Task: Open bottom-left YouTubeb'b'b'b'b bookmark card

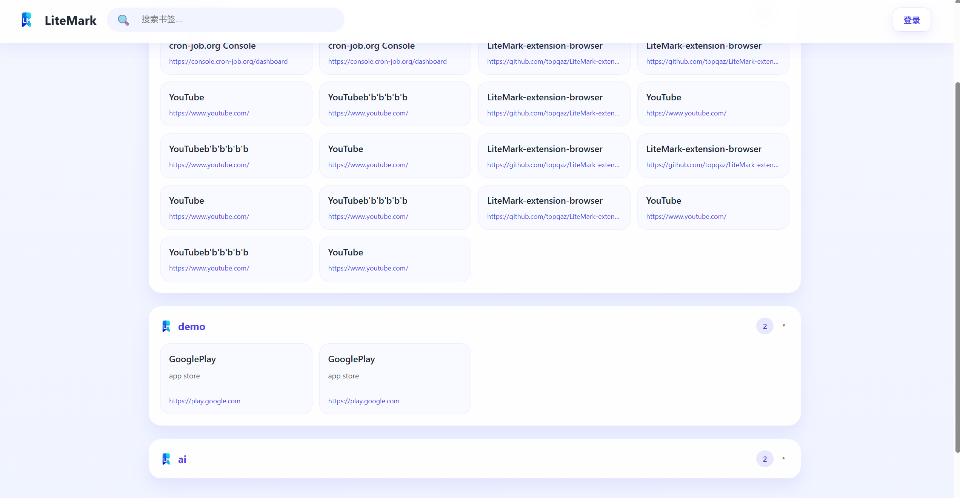Action: [x=236, y=259]
